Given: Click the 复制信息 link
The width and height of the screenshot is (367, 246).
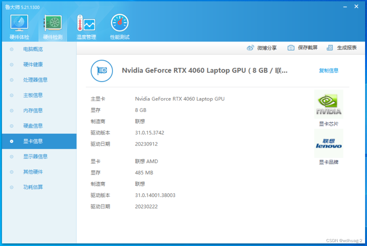Looking at the screenshot, I should coord(329,70).
